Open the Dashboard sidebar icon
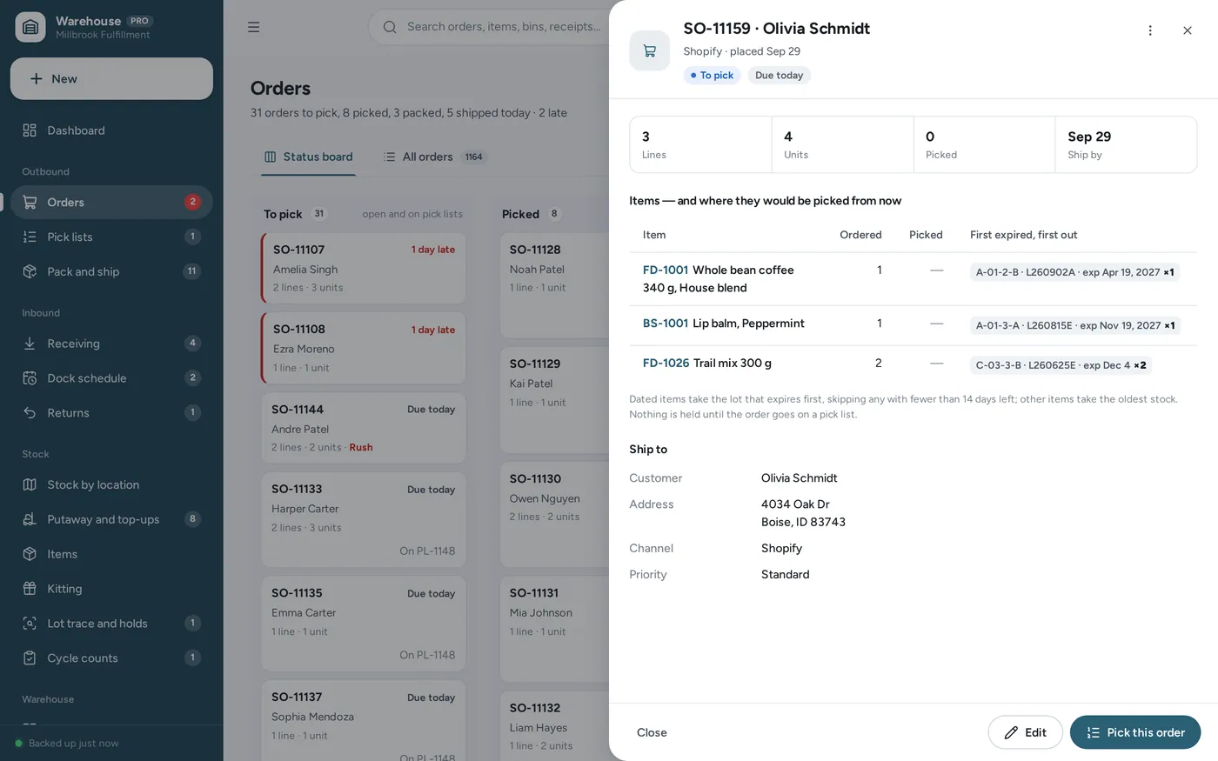 [30, 130]
